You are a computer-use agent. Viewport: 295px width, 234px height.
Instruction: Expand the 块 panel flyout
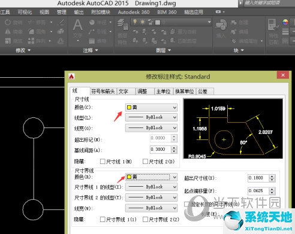(239, 50)
